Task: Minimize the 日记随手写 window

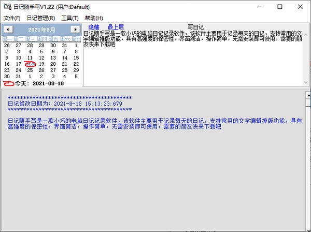Action: [260, 7]
